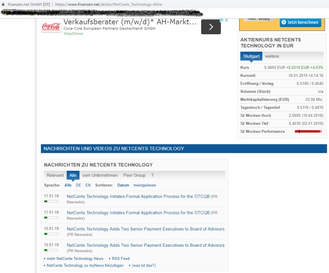The width and height of the screenshot is (329, 273).
Task: Click relevance bar under second 17.01.19 entry
Action: click(51, 218)
